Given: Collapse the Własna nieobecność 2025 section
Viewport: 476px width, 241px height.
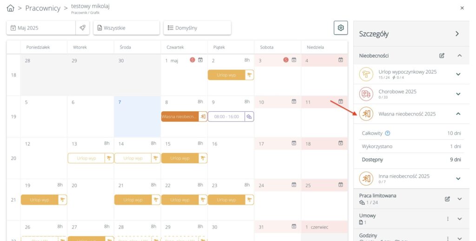Looking at the screenshot, I should pyautogui.click(x=458, y=114).
